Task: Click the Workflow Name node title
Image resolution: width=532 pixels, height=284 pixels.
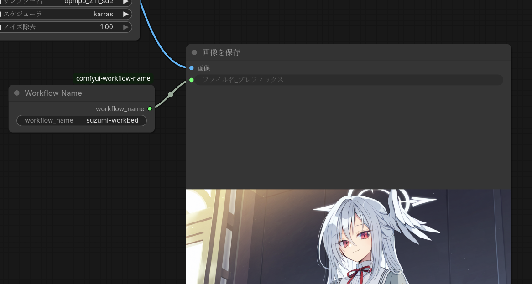Action: [53, 93]
